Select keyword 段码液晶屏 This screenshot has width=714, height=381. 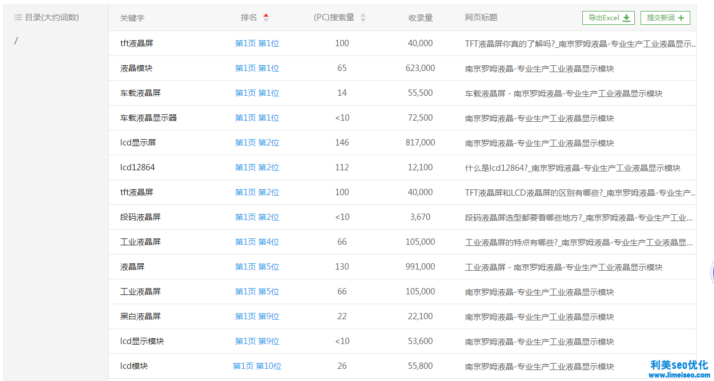click(x=140, y=217)
